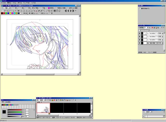The height and width of the screenshot is (122, 166).
Task: Toggle the 主線の上に描画 checkbox
Action: tap(68, 8)
